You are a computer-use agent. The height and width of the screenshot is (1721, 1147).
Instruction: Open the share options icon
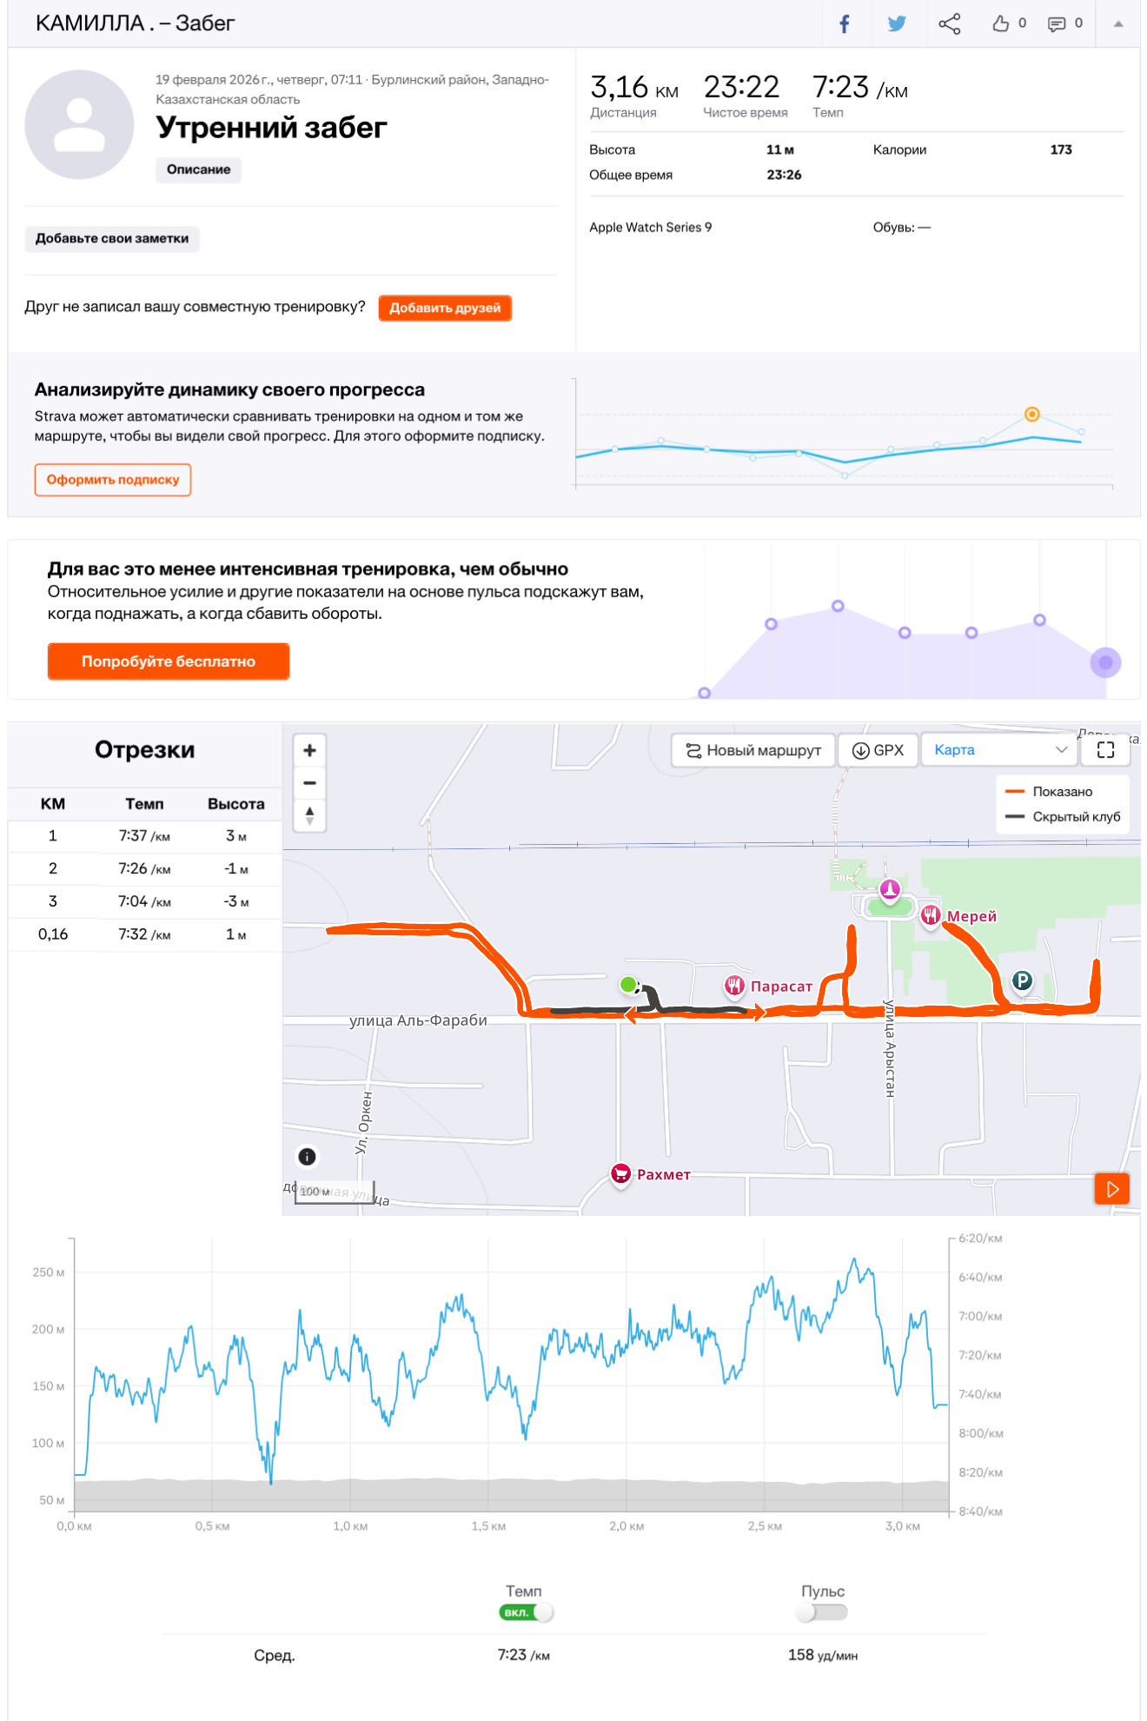(x=950, y=23)
